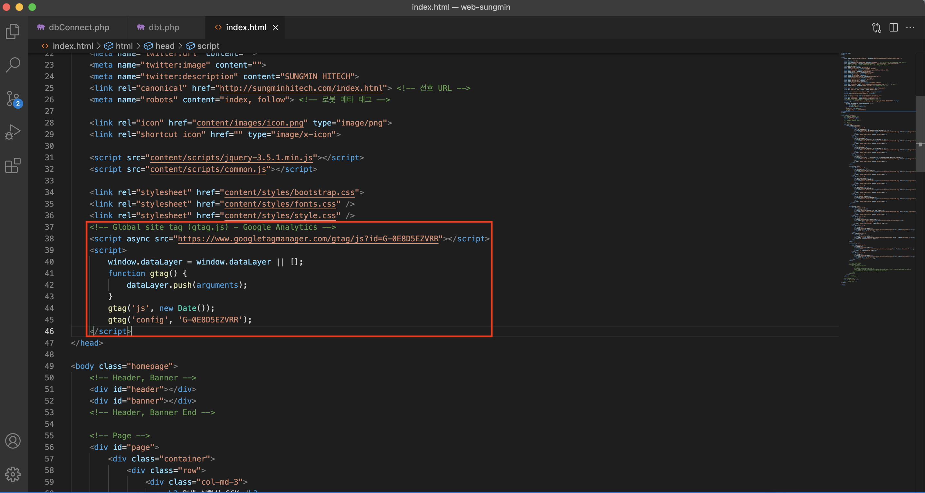Switch to the dbt.php tab
Screen dimensions: 925x493
tap(164, 27)
